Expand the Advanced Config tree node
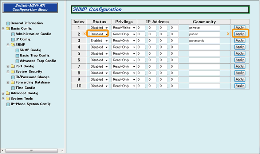This screenshot has width=260, height=154. click(x=3, y=93)
